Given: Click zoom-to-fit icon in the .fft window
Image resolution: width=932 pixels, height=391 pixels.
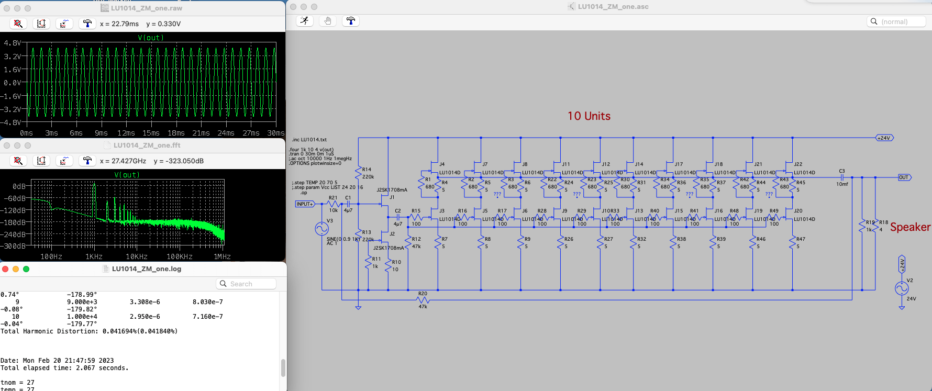Looking at the screenshot, I should 18,161.
